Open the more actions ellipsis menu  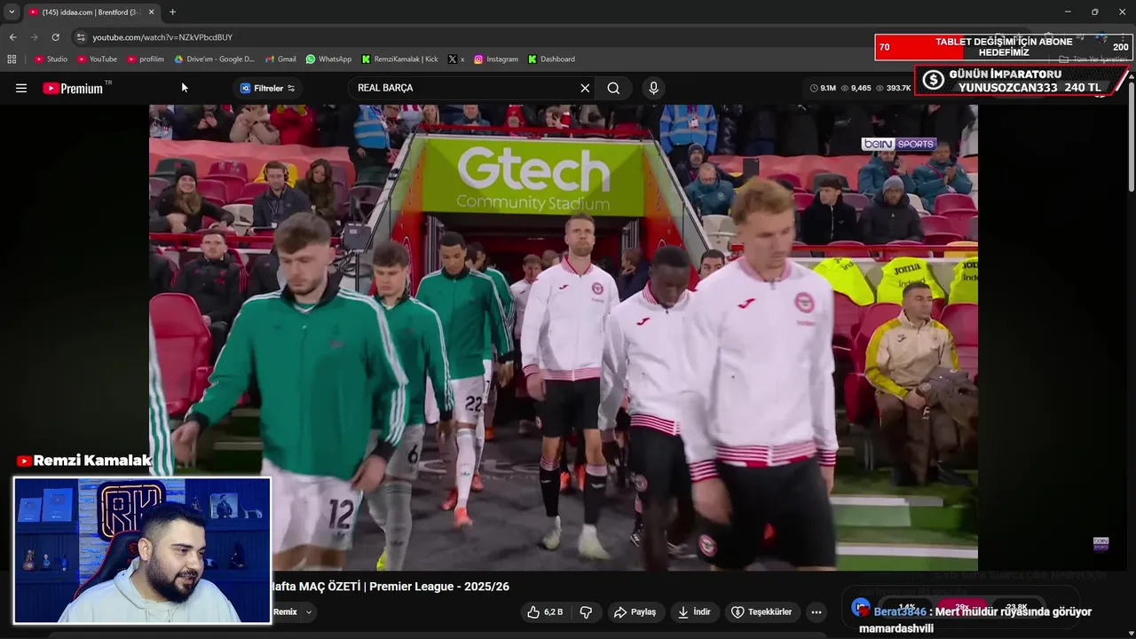pyautogui.click(x=816, y=612)
